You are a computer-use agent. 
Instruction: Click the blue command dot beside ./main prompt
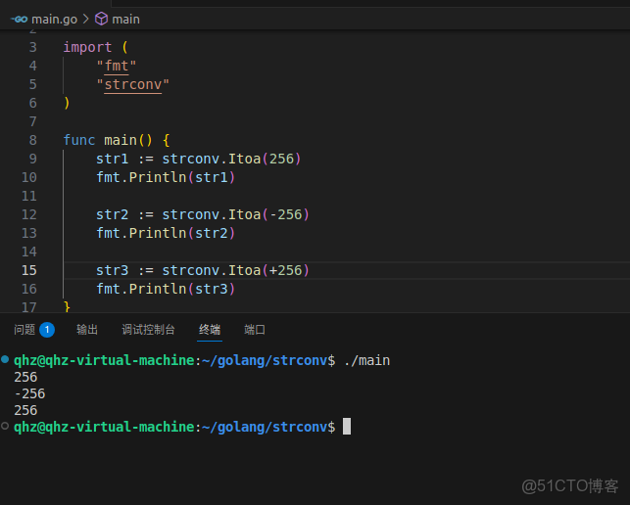coord(6,360)
